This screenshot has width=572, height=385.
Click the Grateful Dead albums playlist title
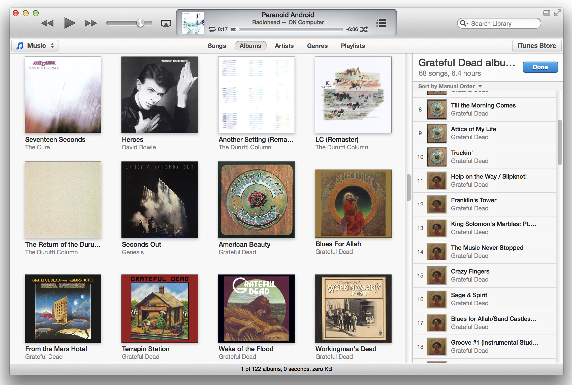point(467,63)
